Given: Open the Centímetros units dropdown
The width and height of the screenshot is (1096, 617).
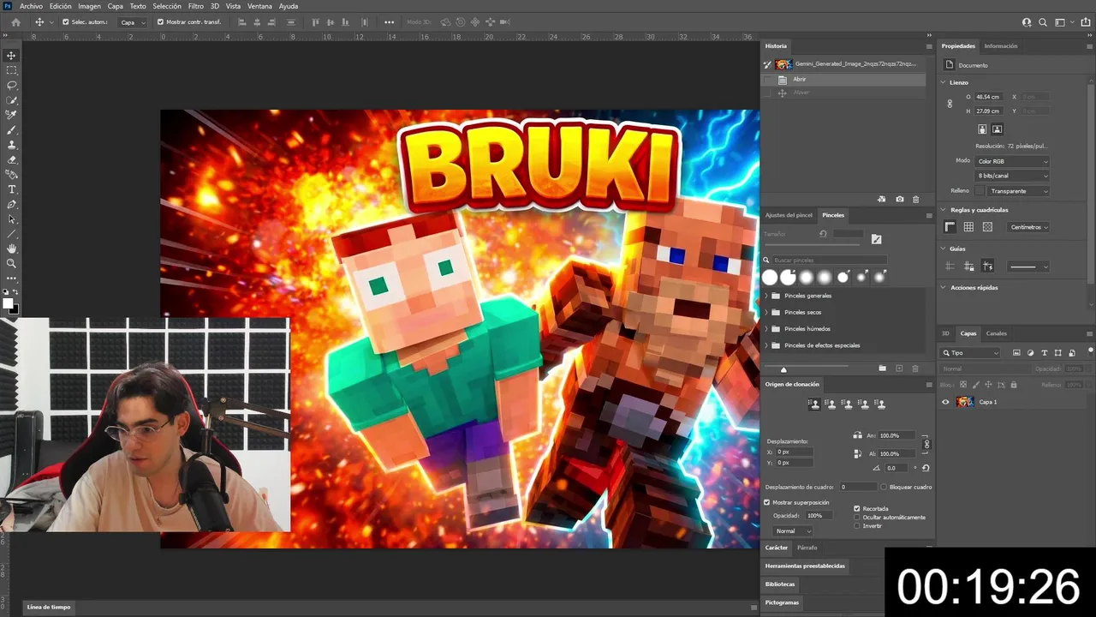Looking at the screenshot, I should [x=1028, y=227].
